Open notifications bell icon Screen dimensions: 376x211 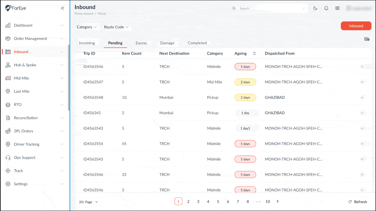(326, 8)
